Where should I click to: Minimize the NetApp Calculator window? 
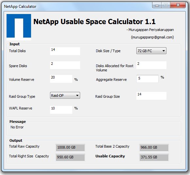click(x=157, y=5)
